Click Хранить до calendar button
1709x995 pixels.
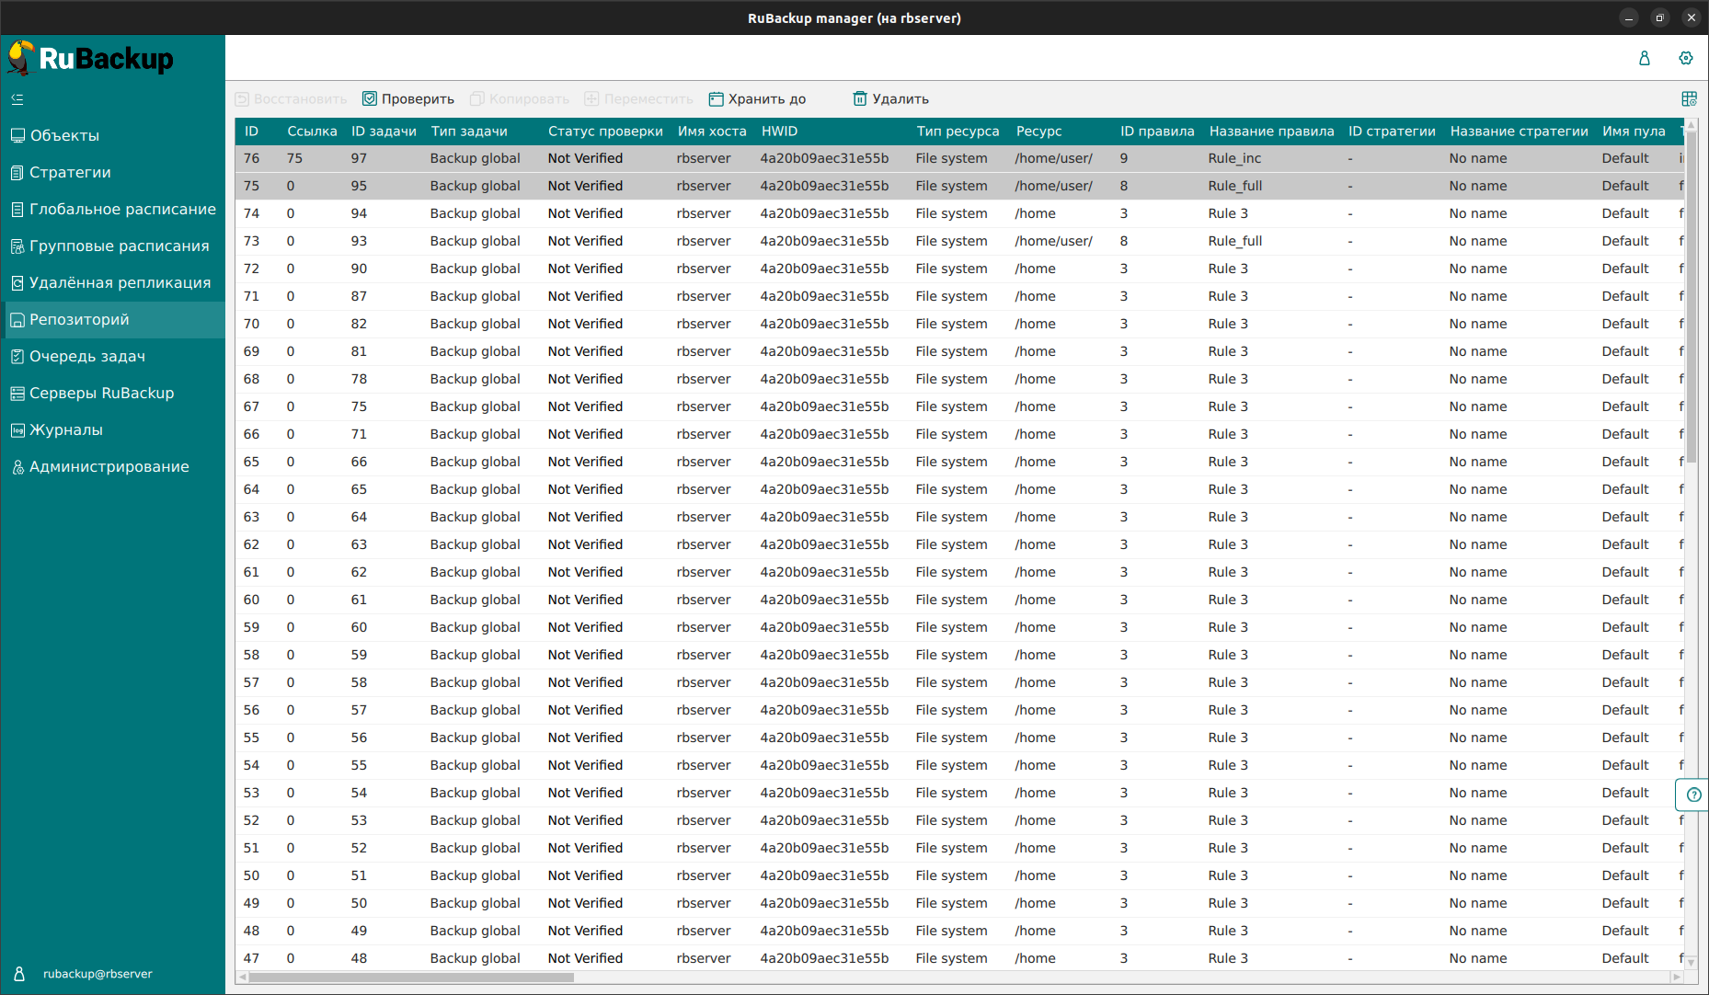pos(757,99)
